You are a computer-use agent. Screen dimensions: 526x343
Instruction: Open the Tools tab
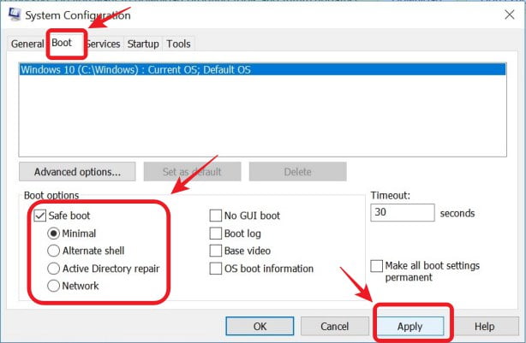click(178, 44)
